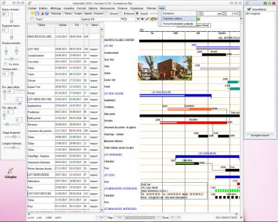Image resolution: width=278 pixels, height=222 pixels.
Task: Click the Position abrév. vertical slider
Action: tap(12, 77)
